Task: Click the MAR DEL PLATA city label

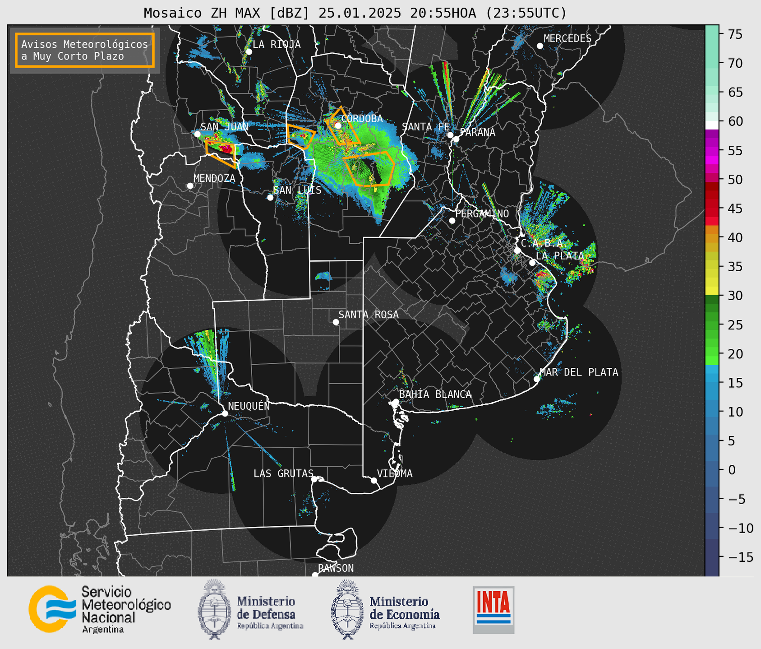Action: tap(579, 372)
